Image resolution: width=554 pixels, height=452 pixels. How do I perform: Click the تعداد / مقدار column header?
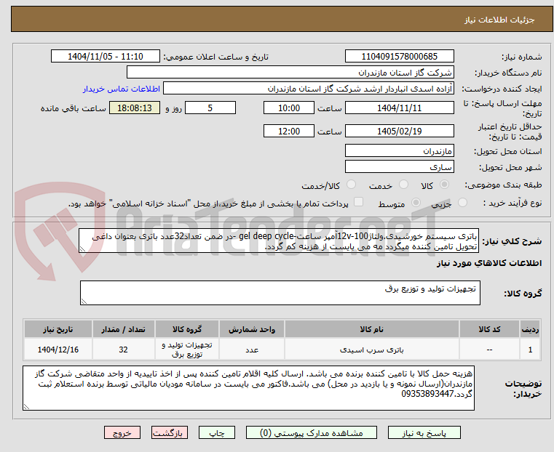[123, 329]
